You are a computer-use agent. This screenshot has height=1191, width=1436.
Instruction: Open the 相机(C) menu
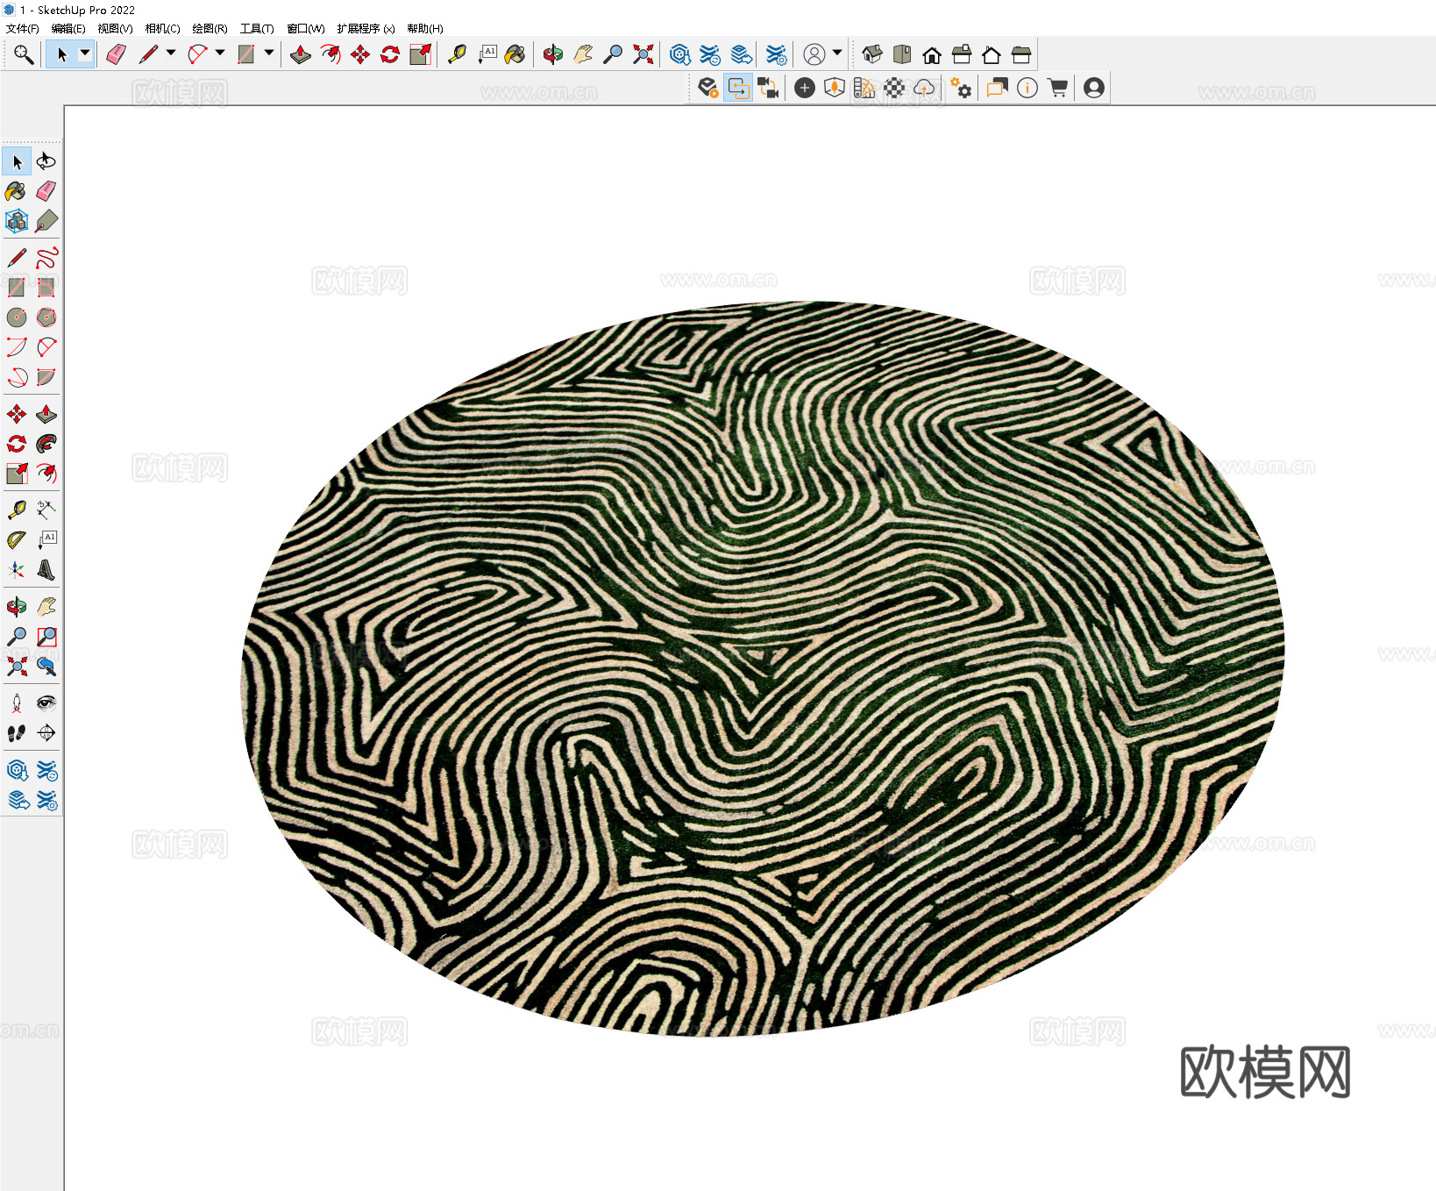point(162,29)
